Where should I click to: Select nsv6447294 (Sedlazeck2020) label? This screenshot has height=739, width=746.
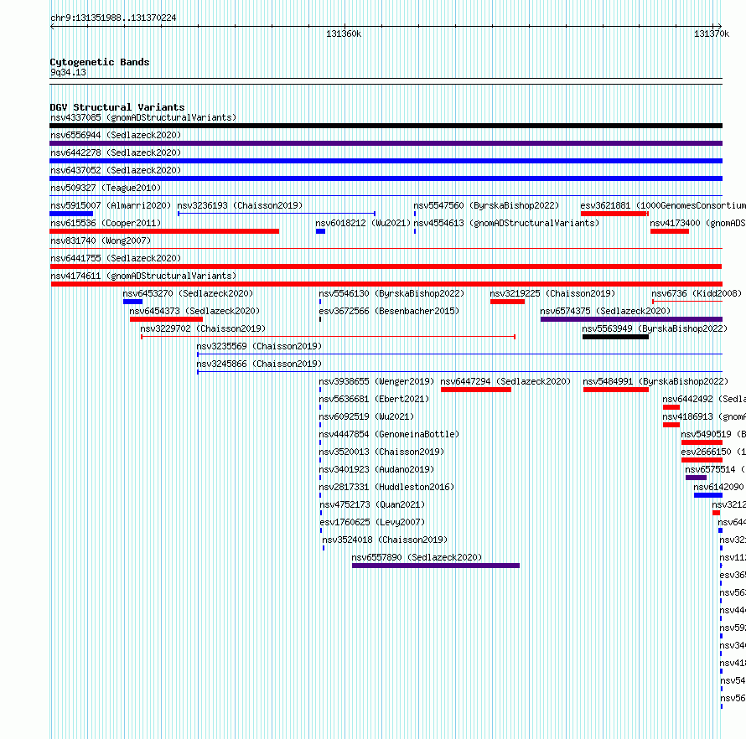pyautogui.click(x=505, y=381)
